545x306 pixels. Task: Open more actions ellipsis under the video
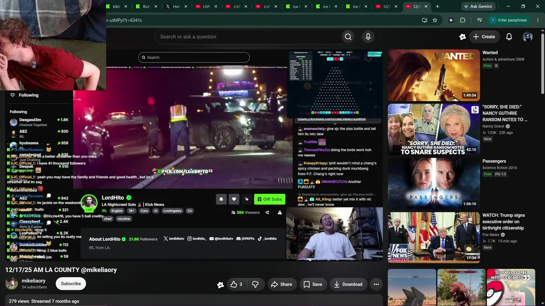point(376,284)
